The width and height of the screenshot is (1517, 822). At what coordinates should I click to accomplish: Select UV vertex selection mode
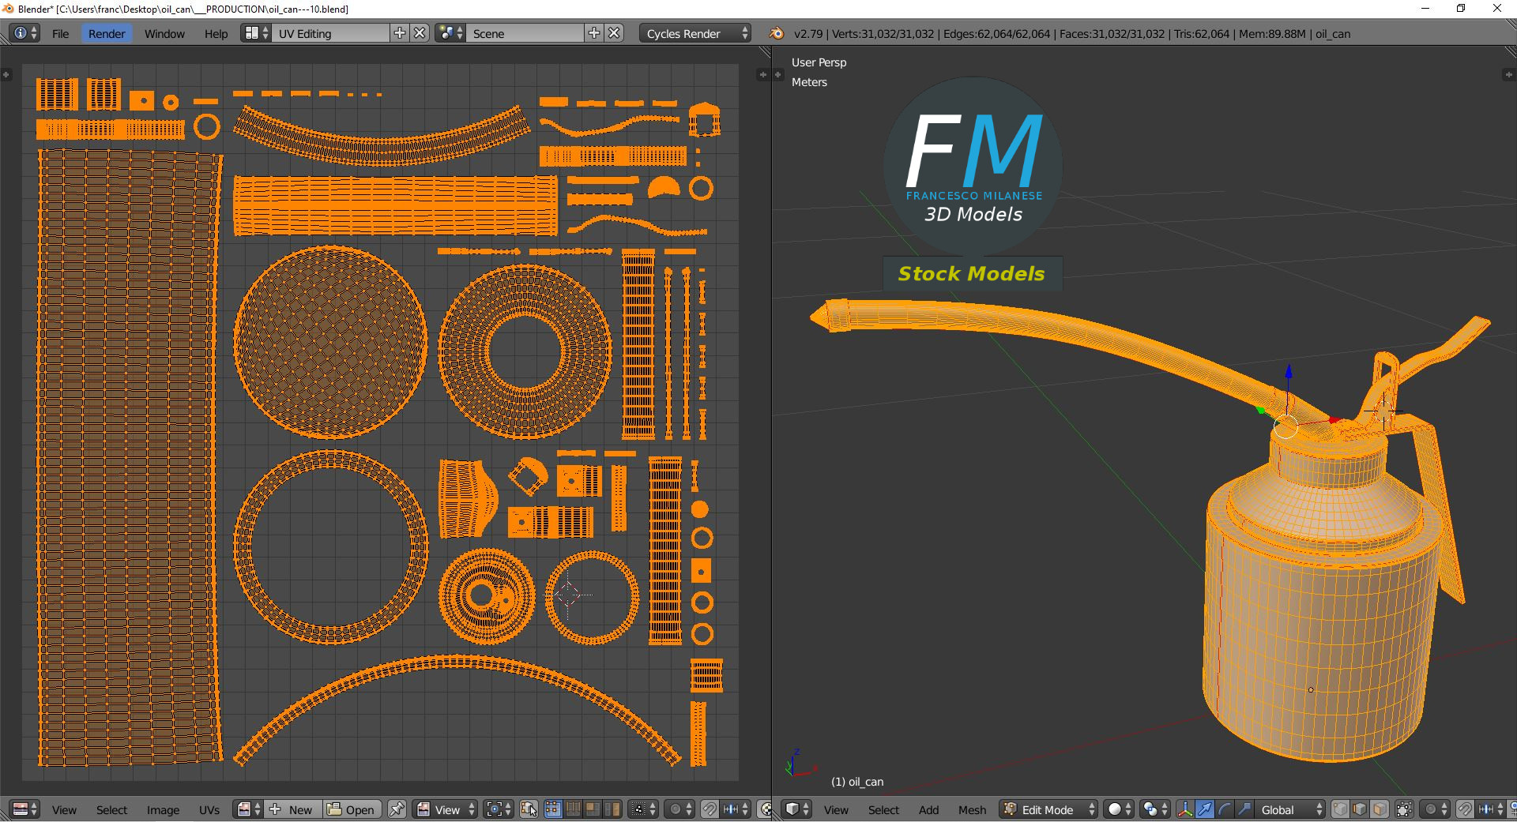coord(553,809)
